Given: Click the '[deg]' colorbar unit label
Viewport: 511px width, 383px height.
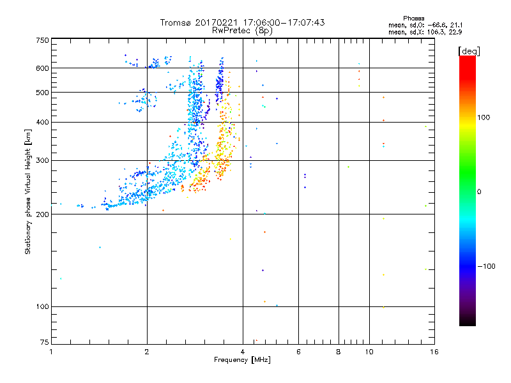Looking at the screenshot, I should click(469, 51).
